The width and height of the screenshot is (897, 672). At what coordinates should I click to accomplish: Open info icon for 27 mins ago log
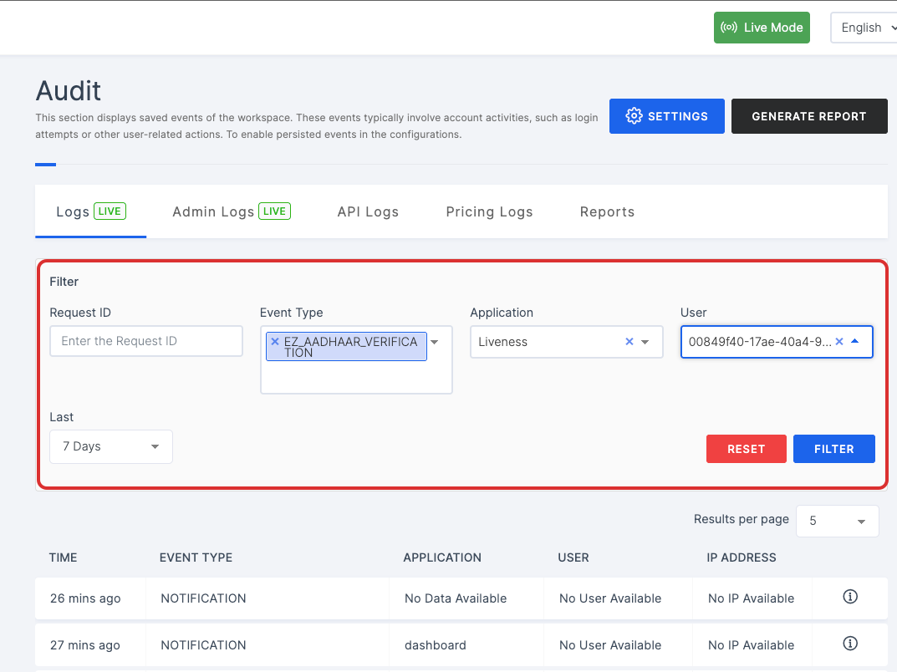pos(850,644)
